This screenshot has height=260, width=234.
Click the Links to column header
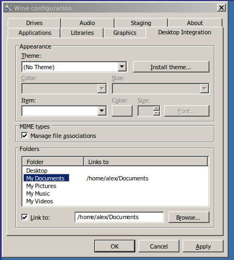tap(146, 161)
